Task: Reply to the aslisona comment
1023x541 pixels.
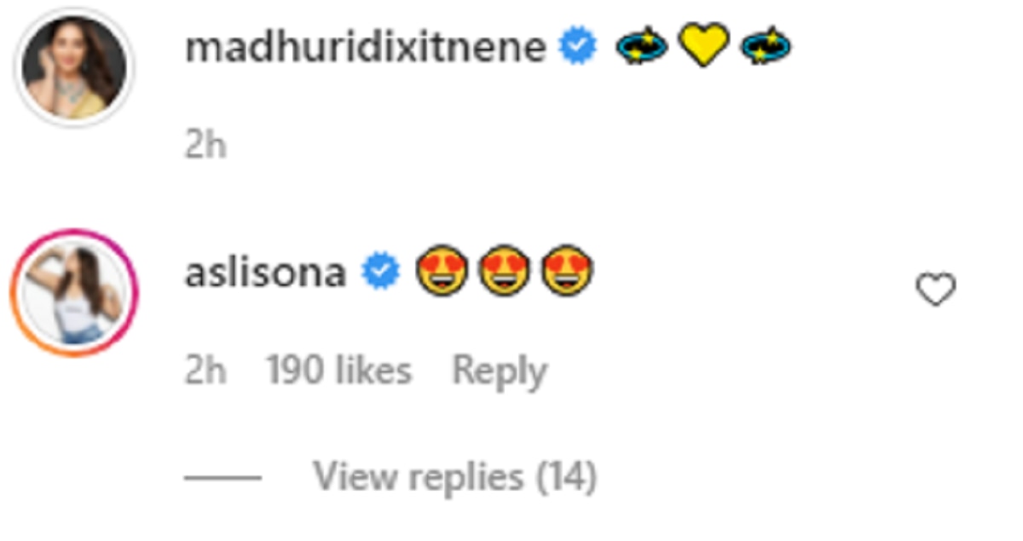Action: point(499,371)
